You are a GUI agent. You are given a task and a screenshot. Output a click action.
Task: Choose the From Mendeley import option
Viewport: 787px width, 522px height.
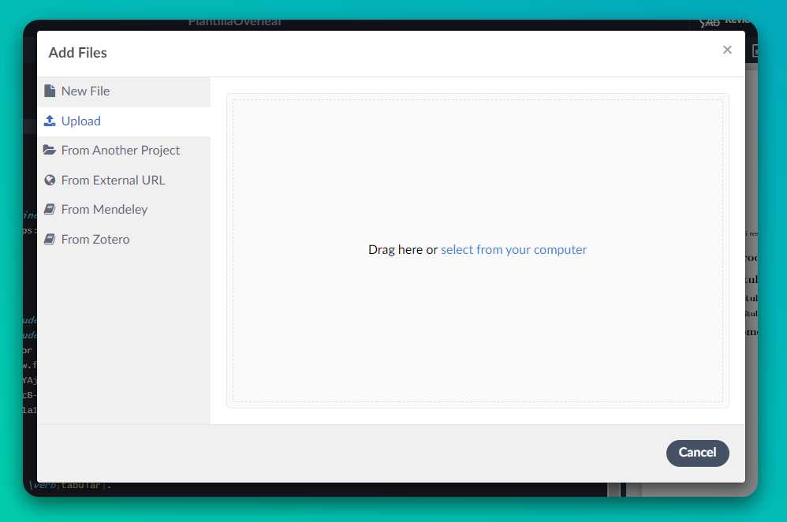pos(104,209)
